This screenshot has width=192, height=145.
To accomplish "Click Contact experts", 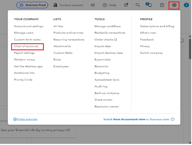I will pyautogui.click(x=68, y=5).
